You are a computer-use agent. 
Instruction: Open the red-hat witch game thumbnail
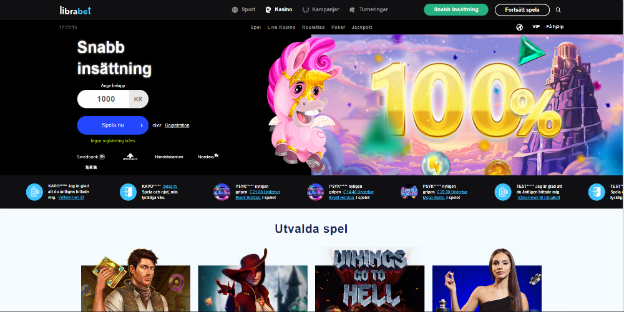coord(253,280)
